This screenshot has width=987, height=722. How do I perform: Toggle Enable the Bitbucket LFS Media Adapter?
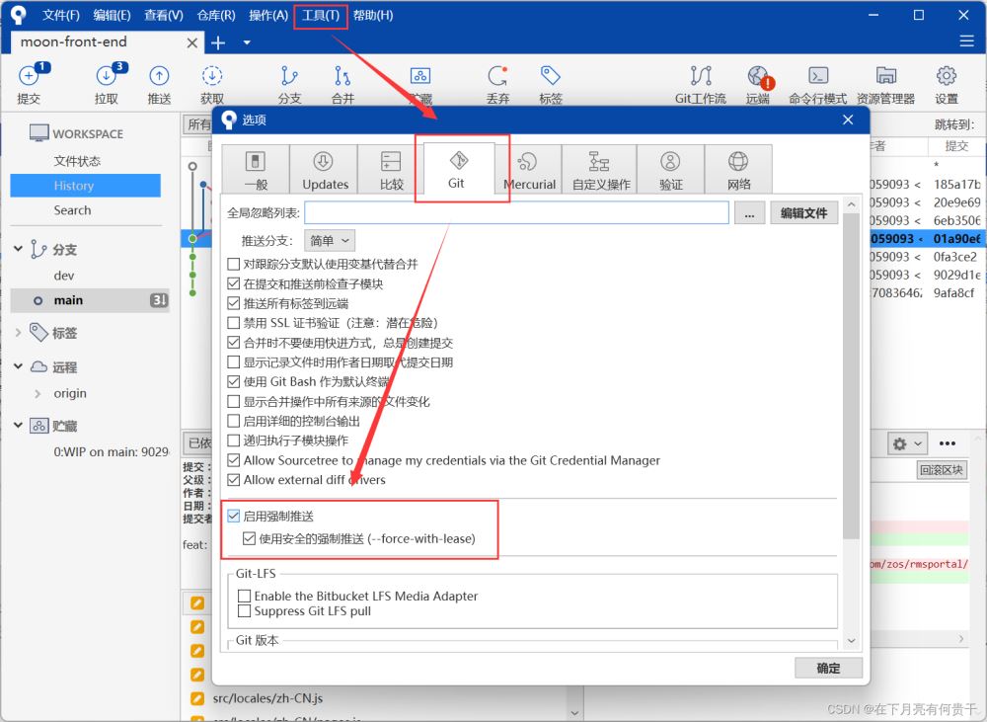pos(244,596)
